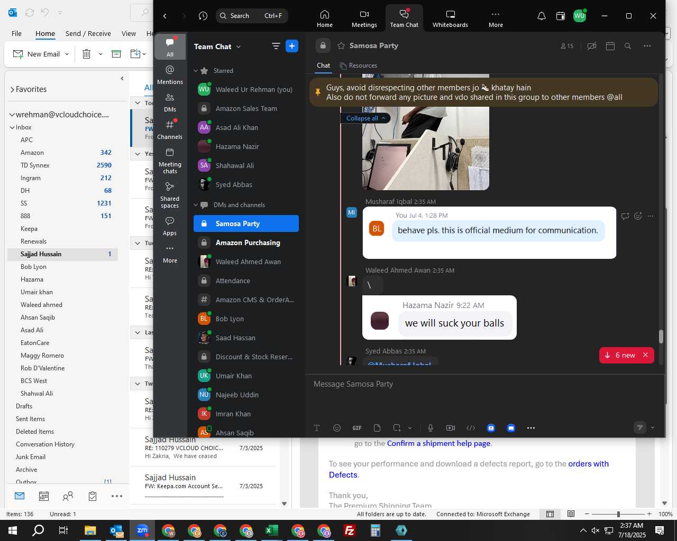Select the Sajjad Hussain folder in Outlook

coord(62,254)
